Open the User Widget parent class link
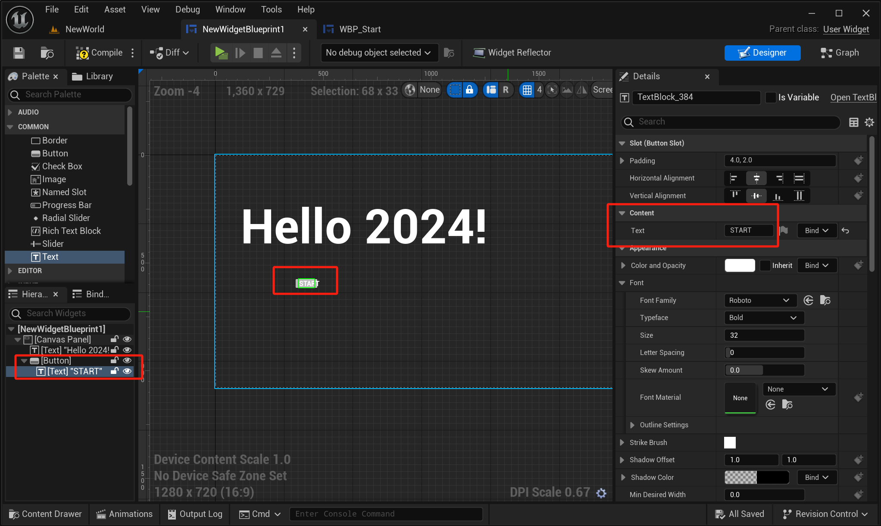This screenshot has width=881, height=526. pyautogui.click(x=846, y=29)
